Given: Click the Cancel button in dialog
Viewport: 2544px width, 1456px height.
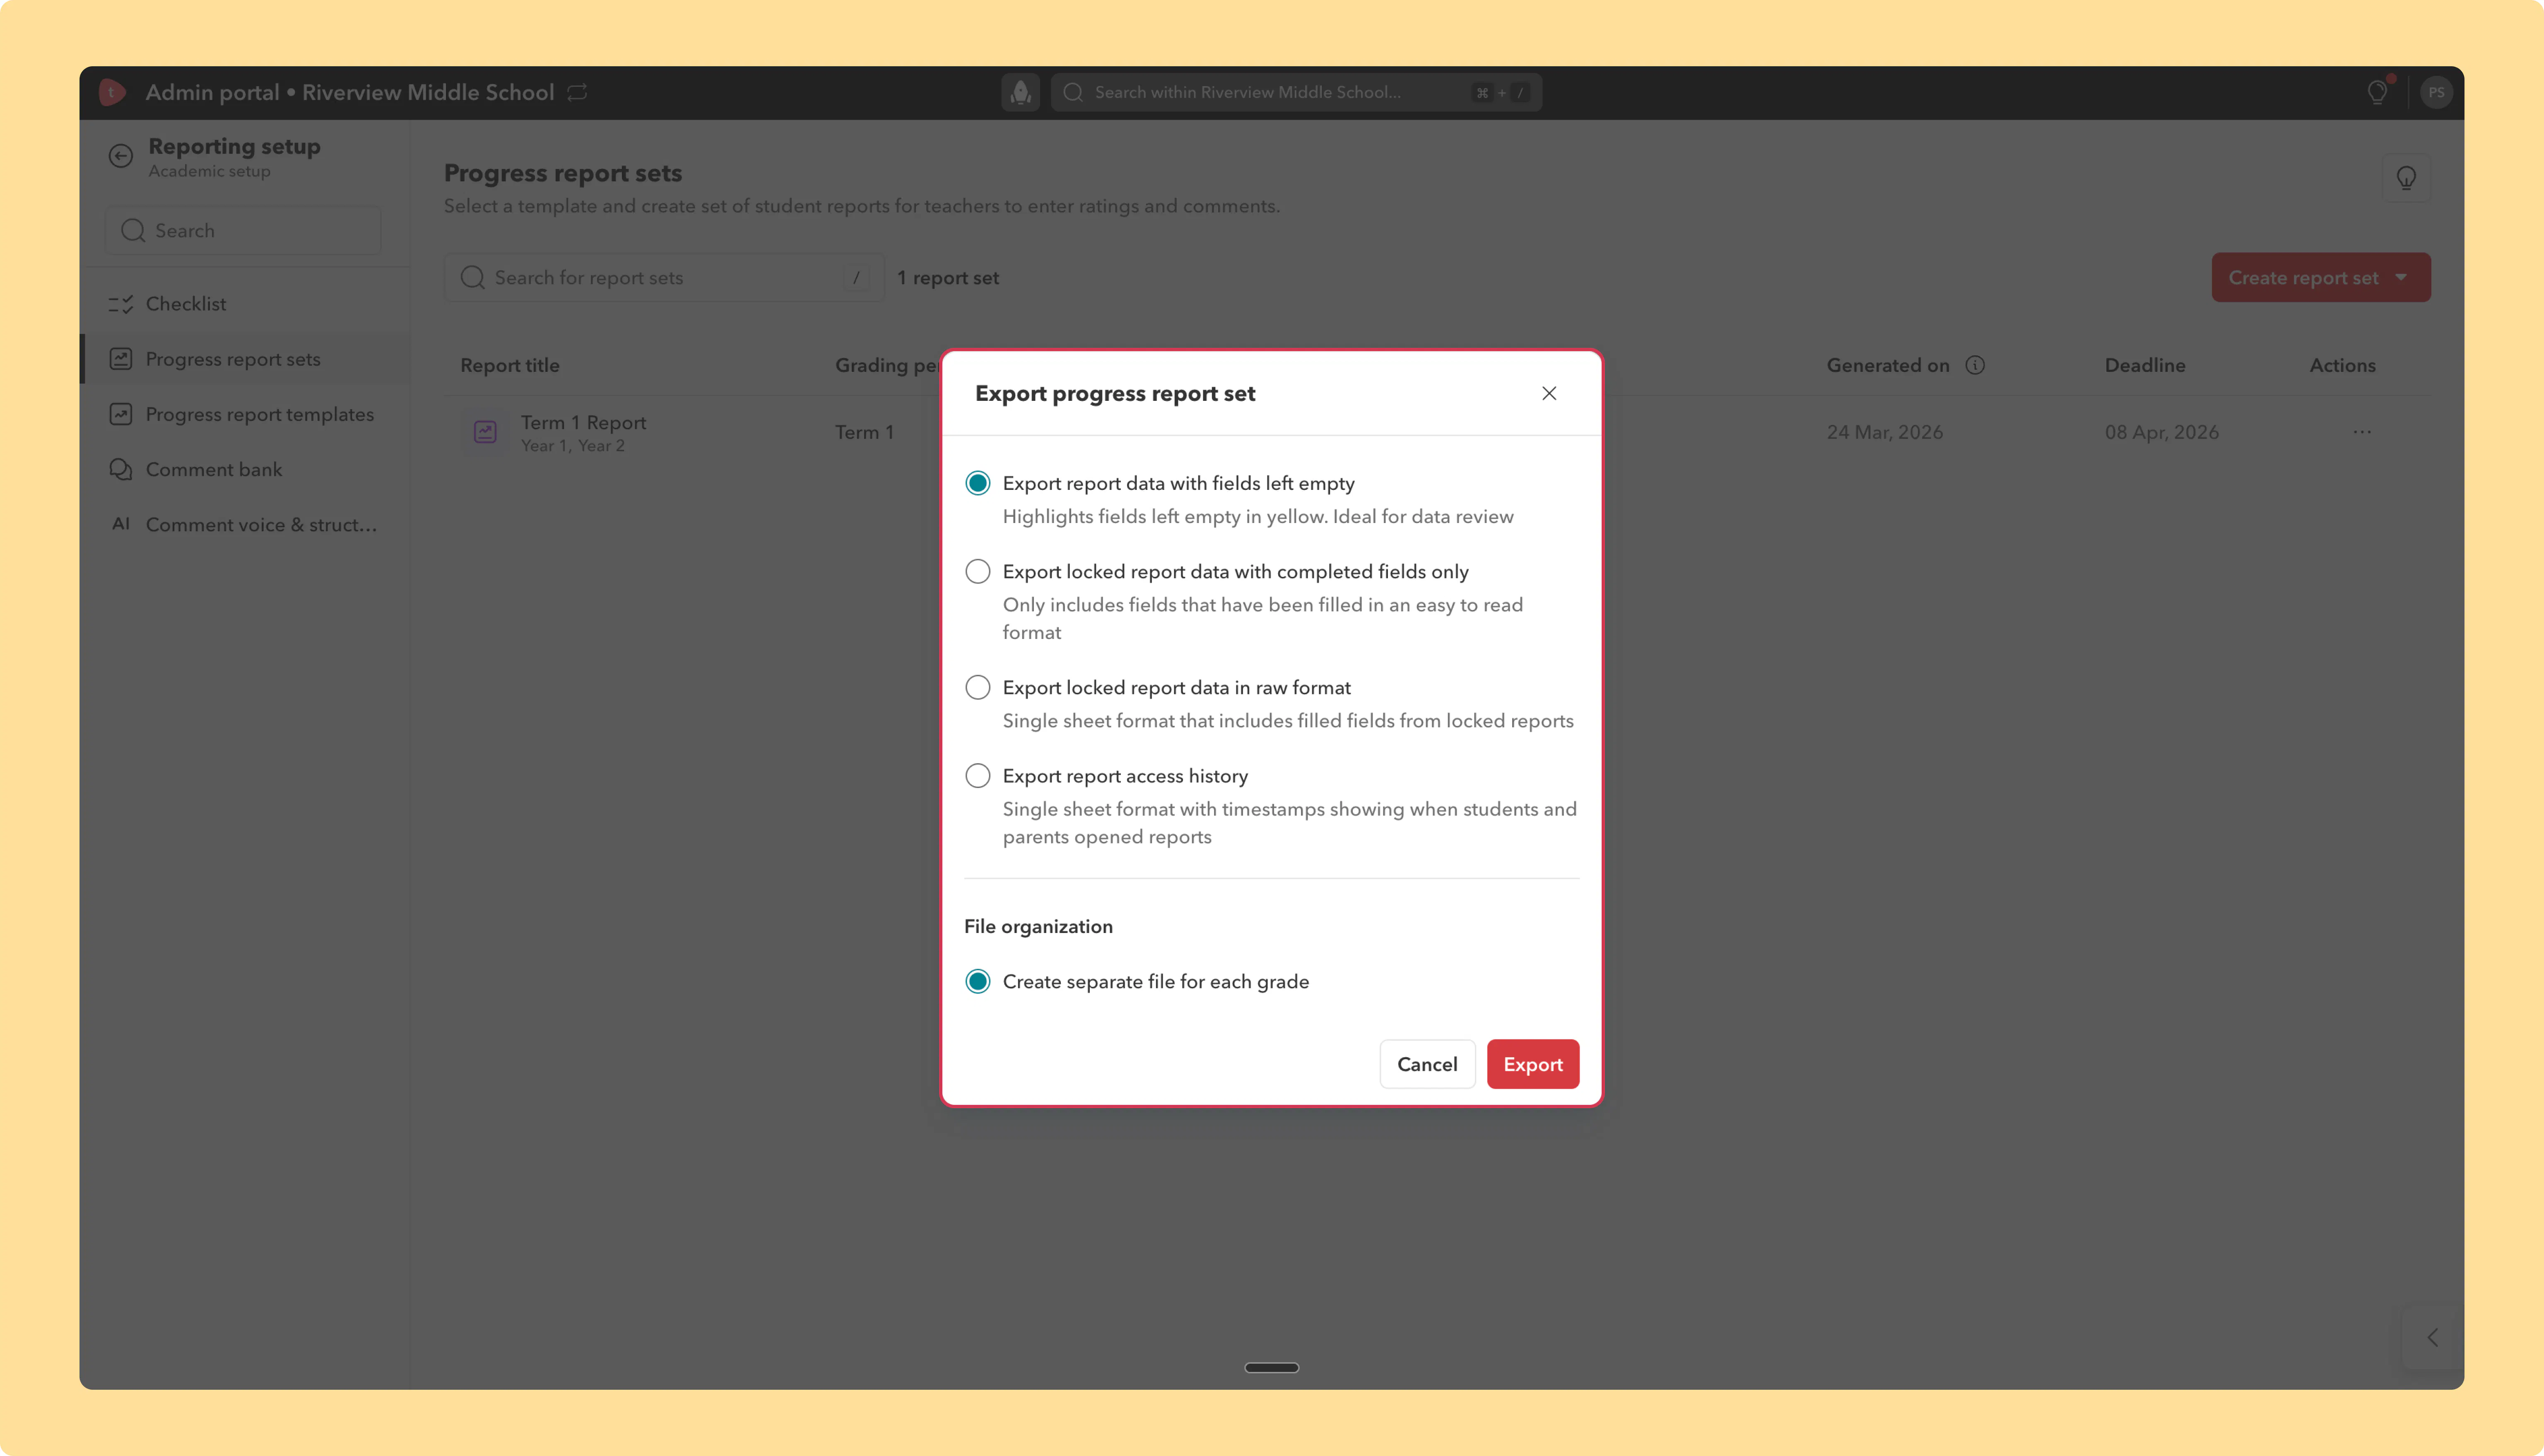Looking at the screenshot, I should click(1426, 1064).
